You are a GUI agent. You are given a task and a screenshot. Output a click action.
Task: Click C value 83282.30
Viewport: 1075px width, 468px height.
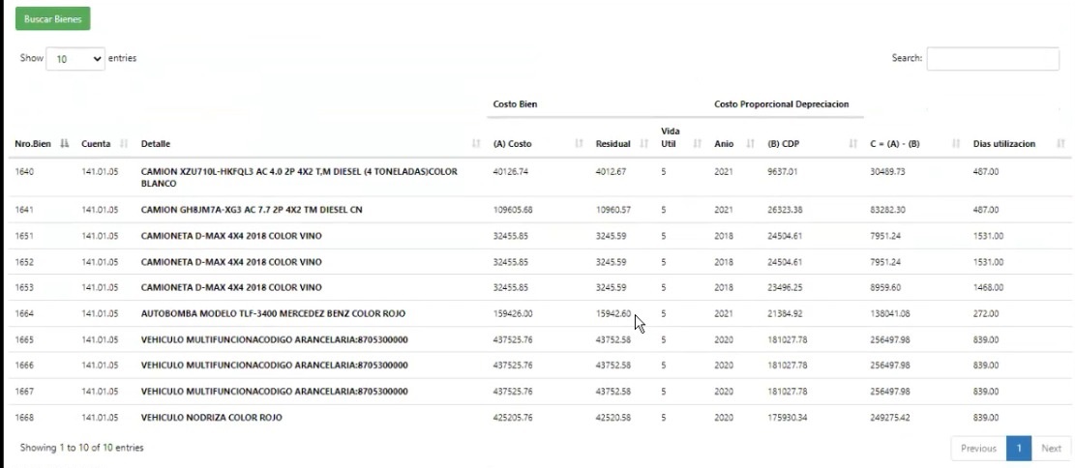point(888,210)
